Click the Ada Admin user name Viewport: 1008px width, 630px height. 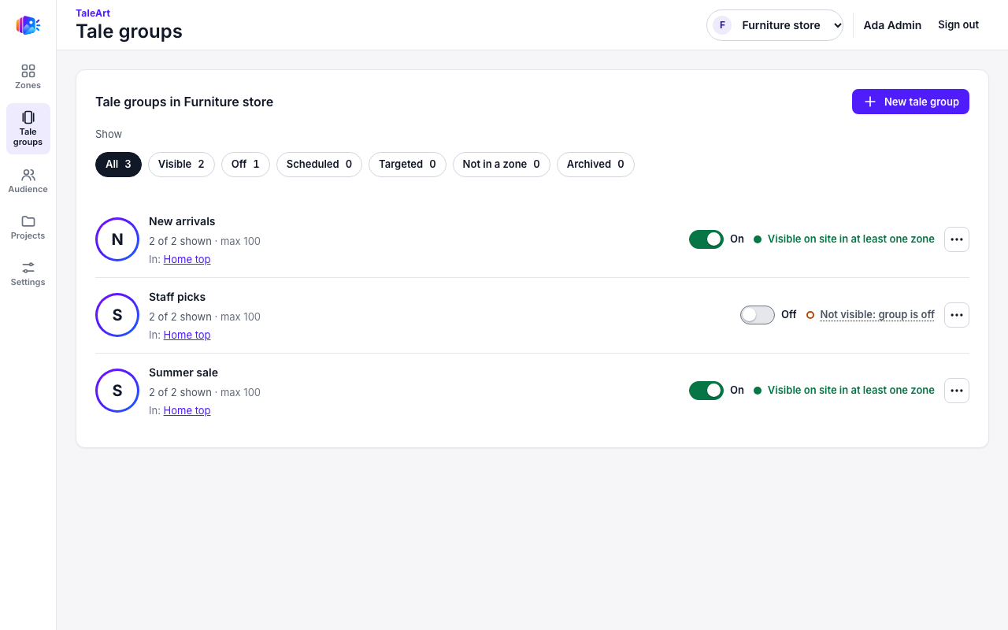pos(892,25)
